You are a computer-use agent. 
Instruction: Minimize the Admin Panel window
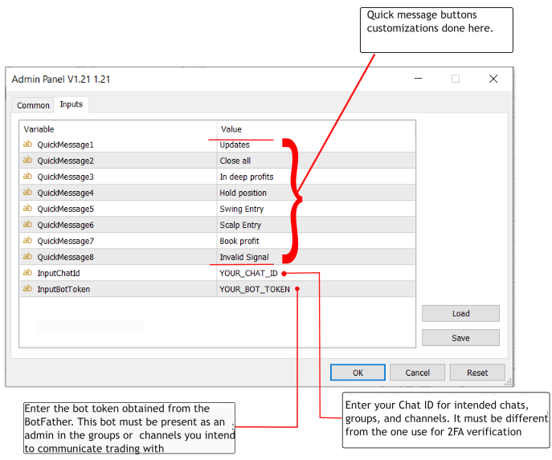[419, 79]
